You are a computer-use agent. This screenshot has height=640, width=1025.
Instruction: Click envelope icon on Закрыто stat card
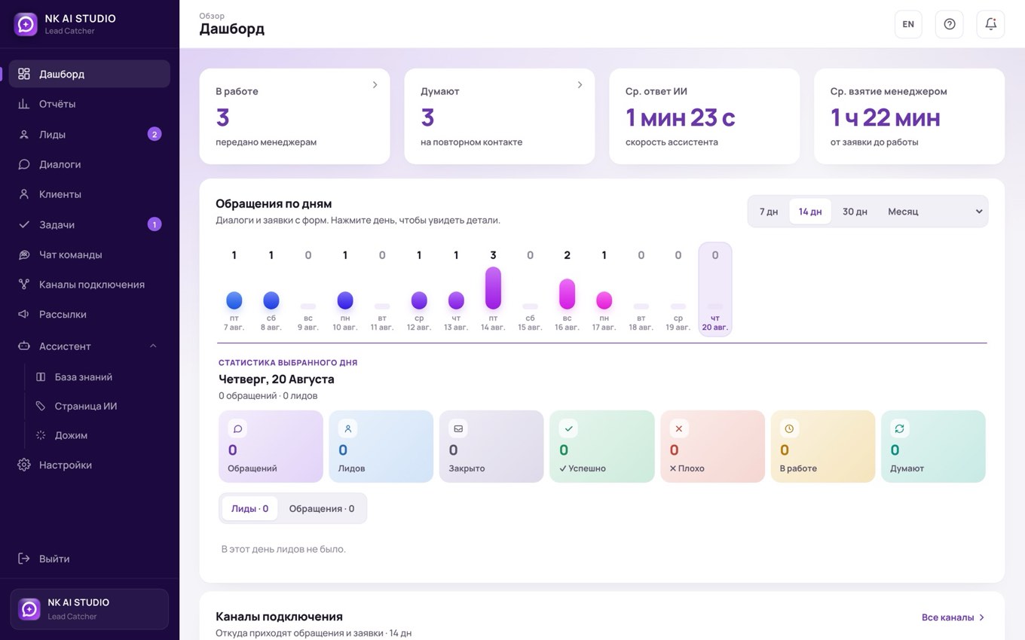[x=458, y=428]
